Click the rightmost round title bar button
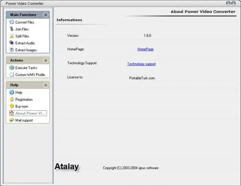Image resolution: width=241 pixels, height=186 pixels. (x=233, y=3)
